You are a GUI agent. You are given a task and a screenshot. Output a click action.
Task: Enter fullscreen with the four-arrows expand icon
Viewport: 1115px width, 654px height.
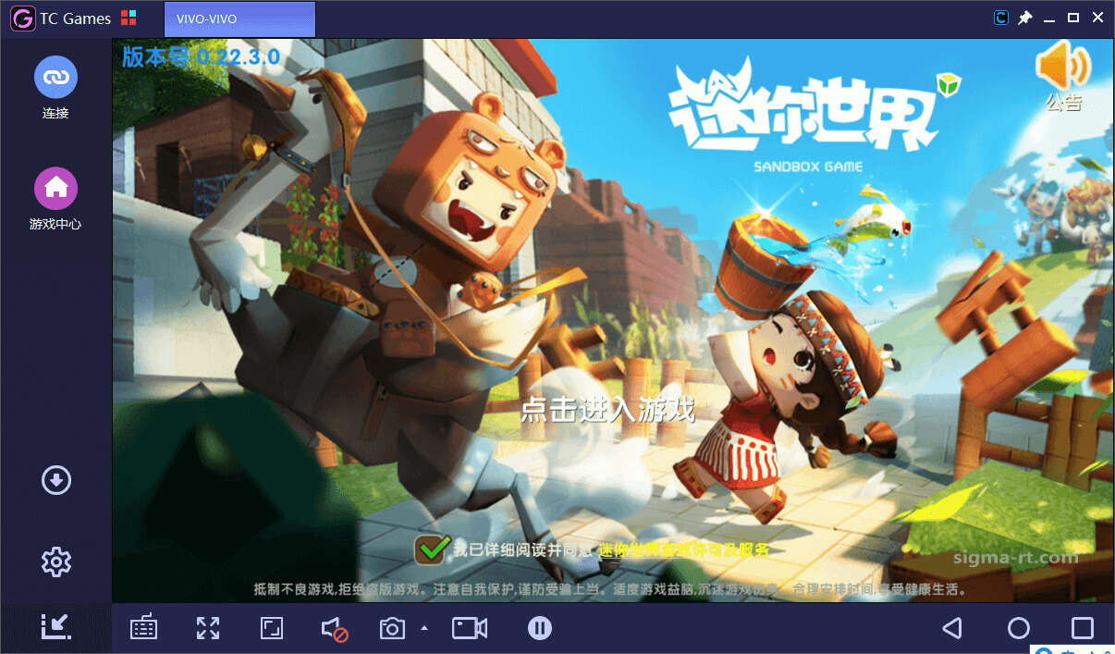click(x=208, y=628)
